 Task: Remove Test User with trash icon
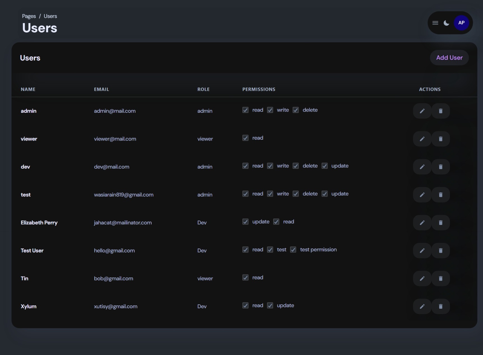point(440,251)
